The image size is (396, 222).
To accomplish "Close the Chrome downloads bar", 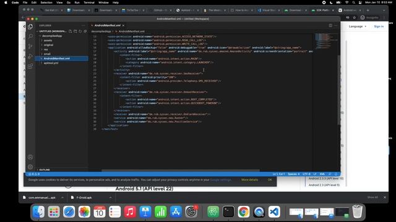I will [x=385, y=197].
